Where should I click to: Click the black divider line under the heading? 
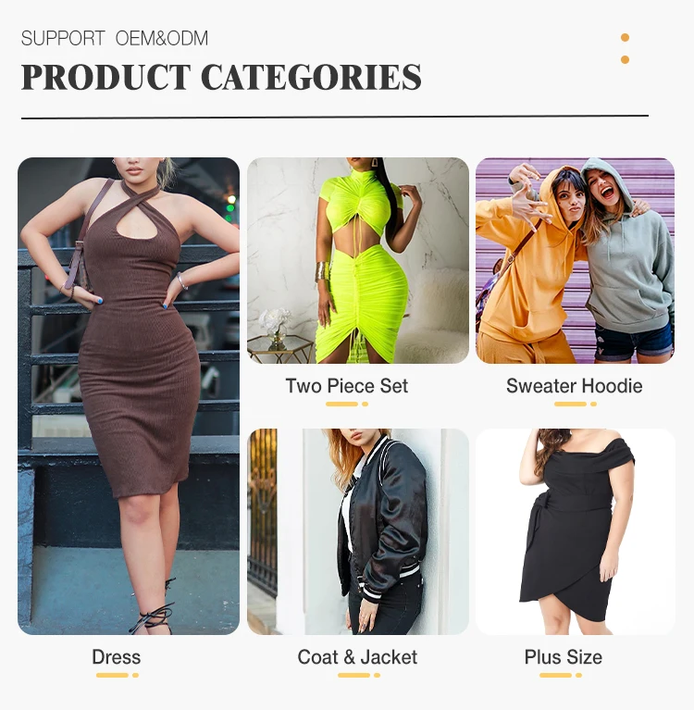tap(335, 118)
